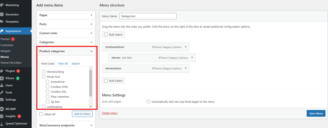Screen dimensions: 328x128
Task: Click the Plugins plug icon
Action: pyautogui.click(x=2, y=71)
